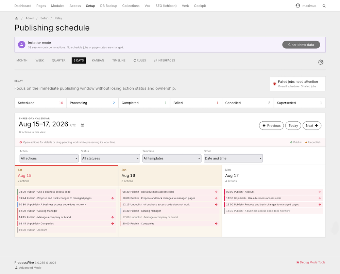Open the Date and time order dropdown
Viewport: 340px width, 274px height.
click(233, 158)
